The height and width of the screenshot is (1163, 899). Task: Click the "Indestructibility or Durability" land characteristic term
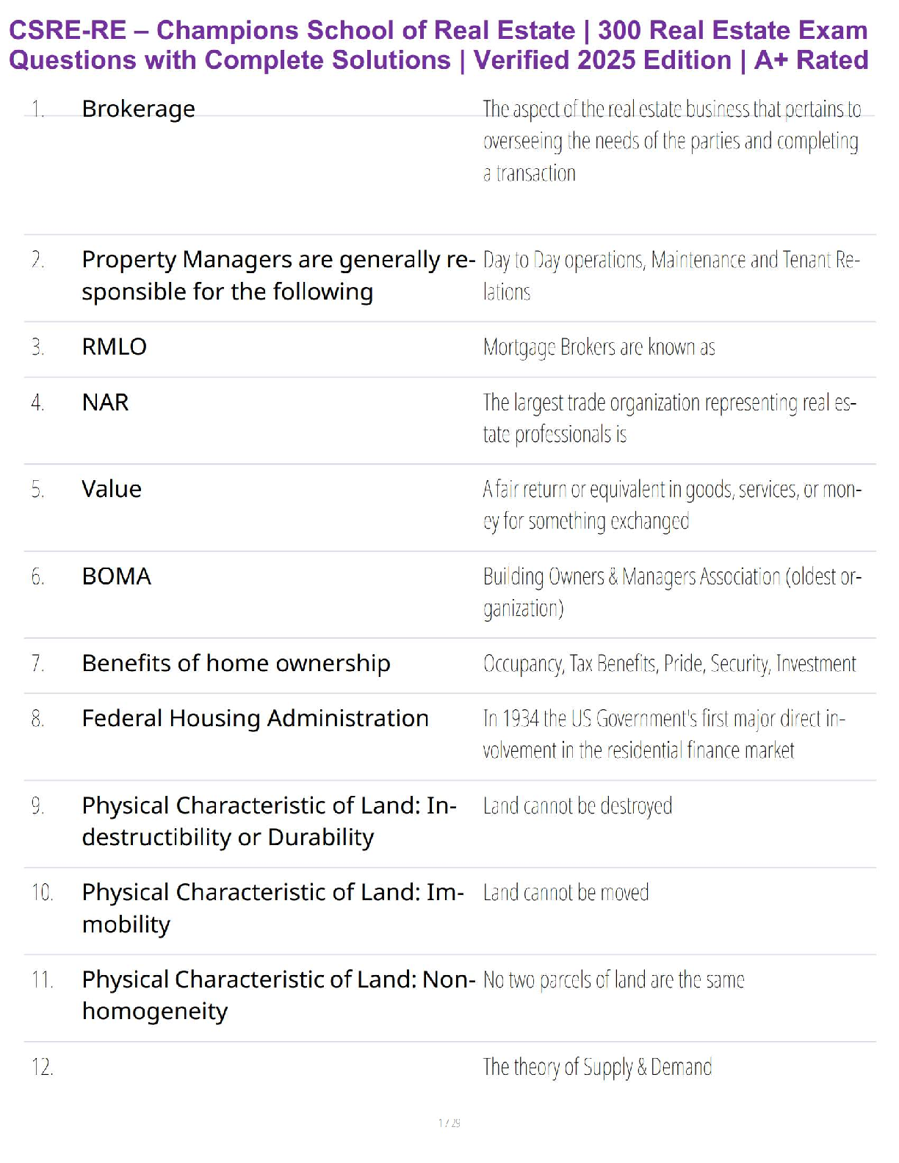pos(269,821)
